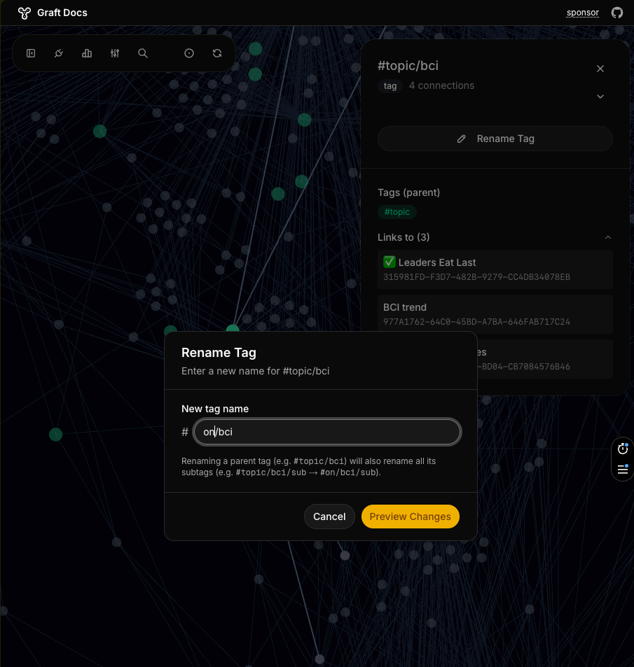Open the timer icon with blue badge
The width and height of the screenshot is (634, 667).
point(622,449)
